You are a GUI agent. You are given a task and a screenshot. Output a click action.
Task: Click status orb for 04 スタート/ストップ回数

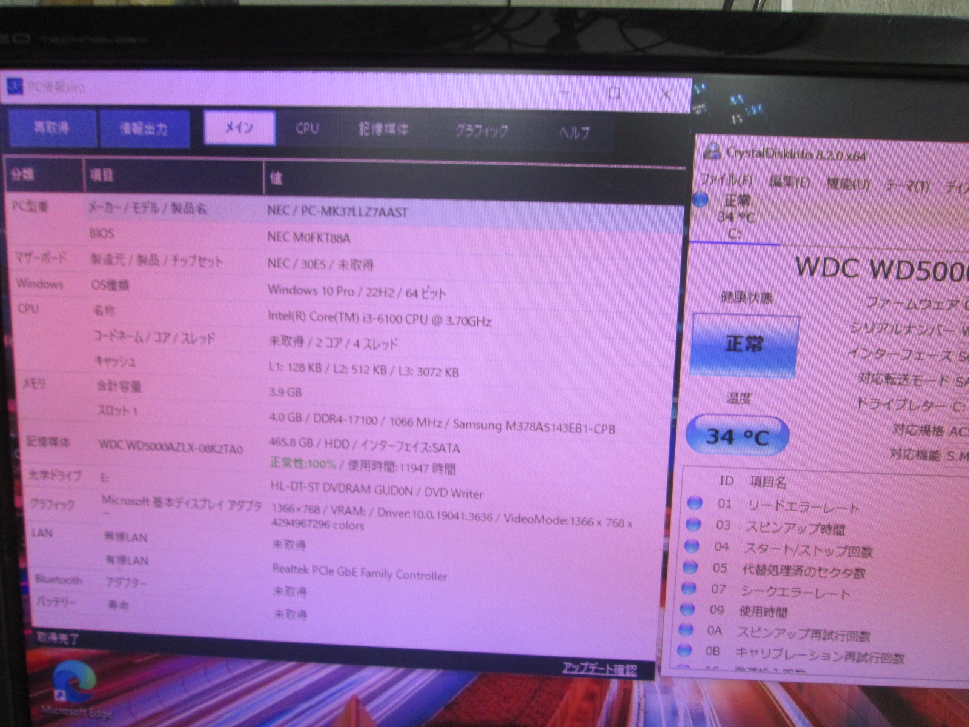tap(692, 546)
